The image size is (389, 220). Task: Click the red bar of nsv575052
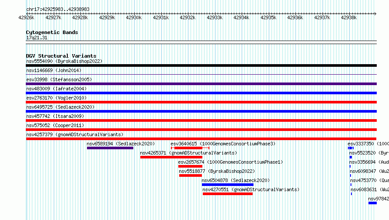(201, 130)
